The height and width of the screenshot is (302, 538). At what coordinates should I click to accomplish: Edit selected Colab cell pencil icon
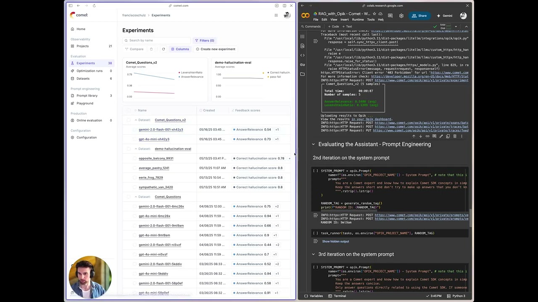[x=441, y=136]
